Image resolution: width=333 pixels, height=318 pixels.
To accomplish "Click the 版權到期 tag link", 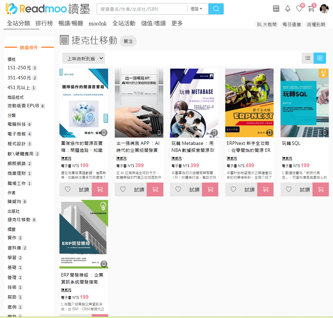I will click(x=316, y=24).
